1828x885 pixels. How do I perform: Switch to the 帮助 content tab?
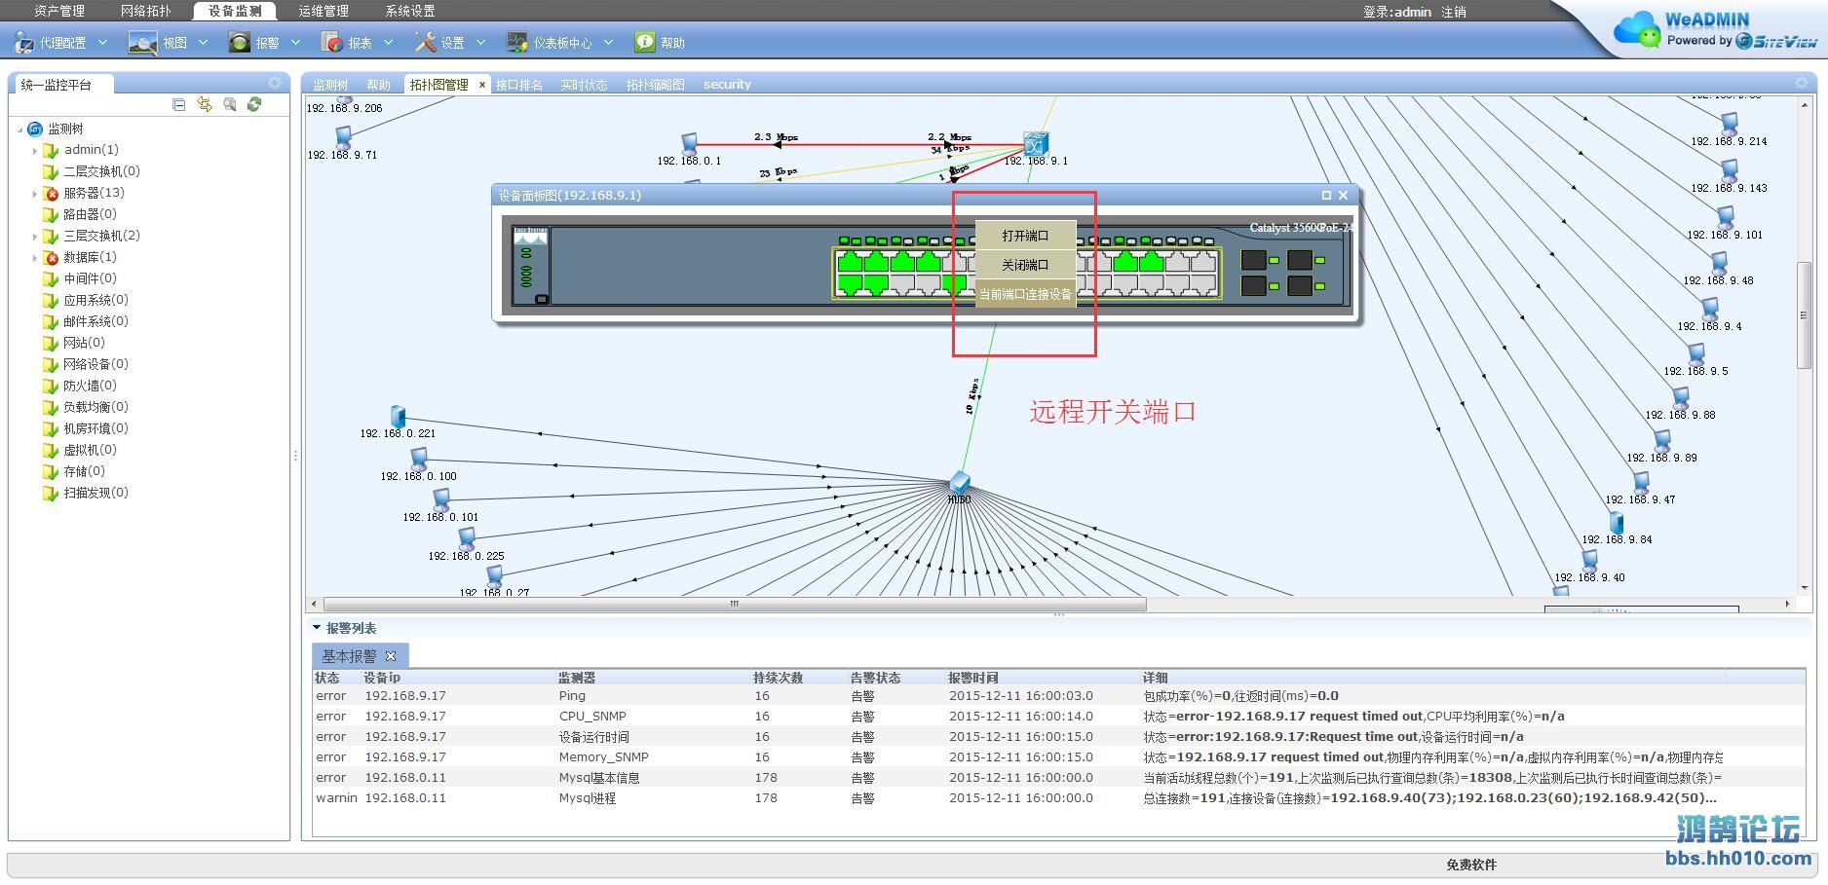point(378,85)
